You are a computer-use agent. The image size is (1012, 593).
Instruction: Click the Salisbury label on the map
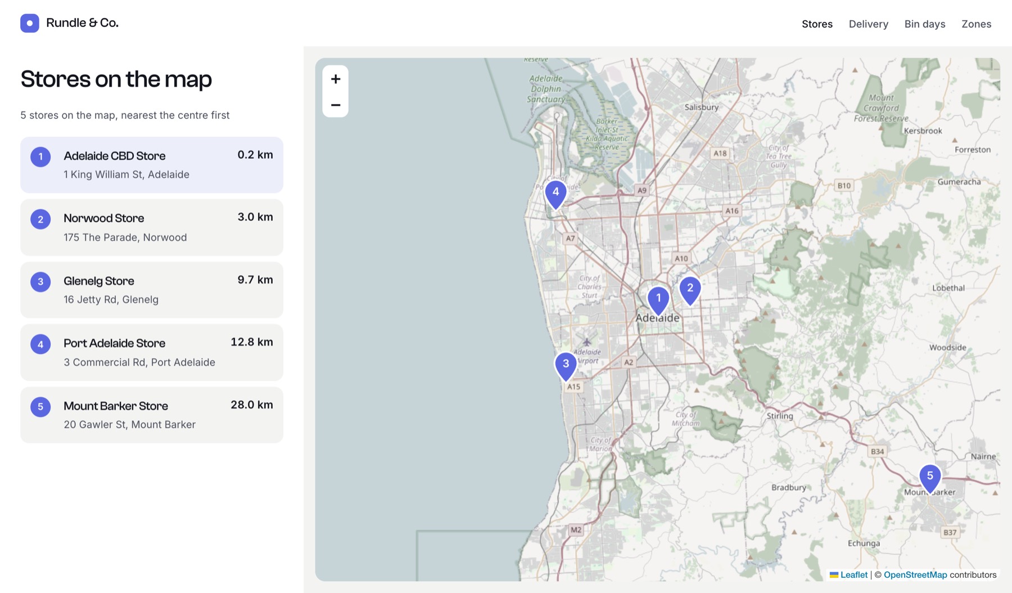tap(701, 107)
